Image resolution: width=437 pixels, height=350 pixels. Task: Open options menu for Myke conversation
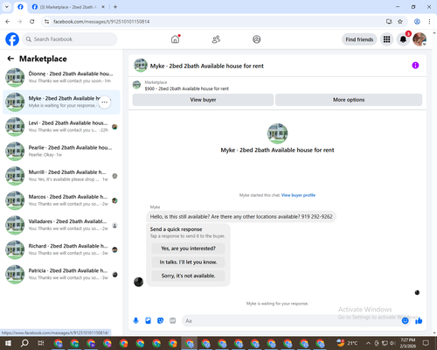104,102
